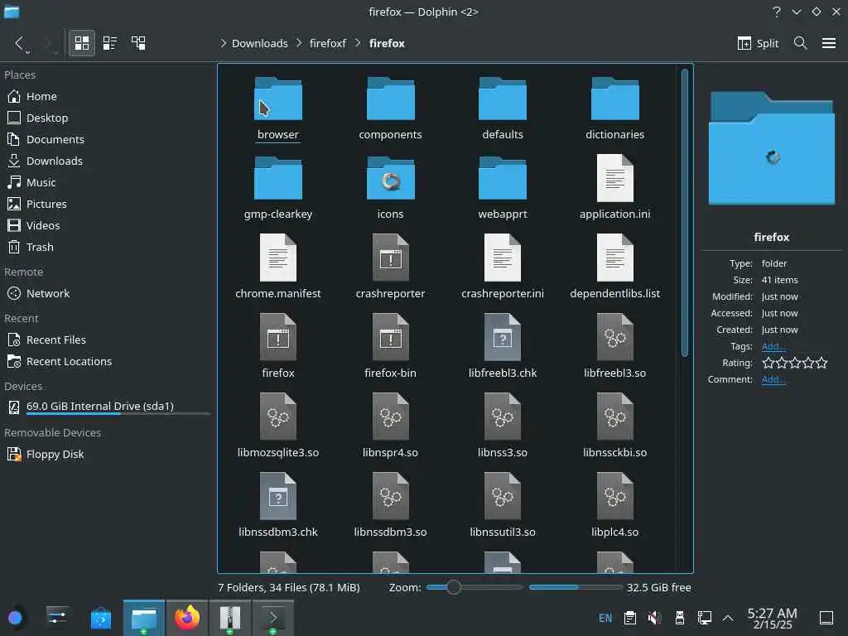The width and height of the screenshot is (848, 636).
Task: Click the file view vertical scrollbar
Action: pyautogui.click(x=685, y=212)
